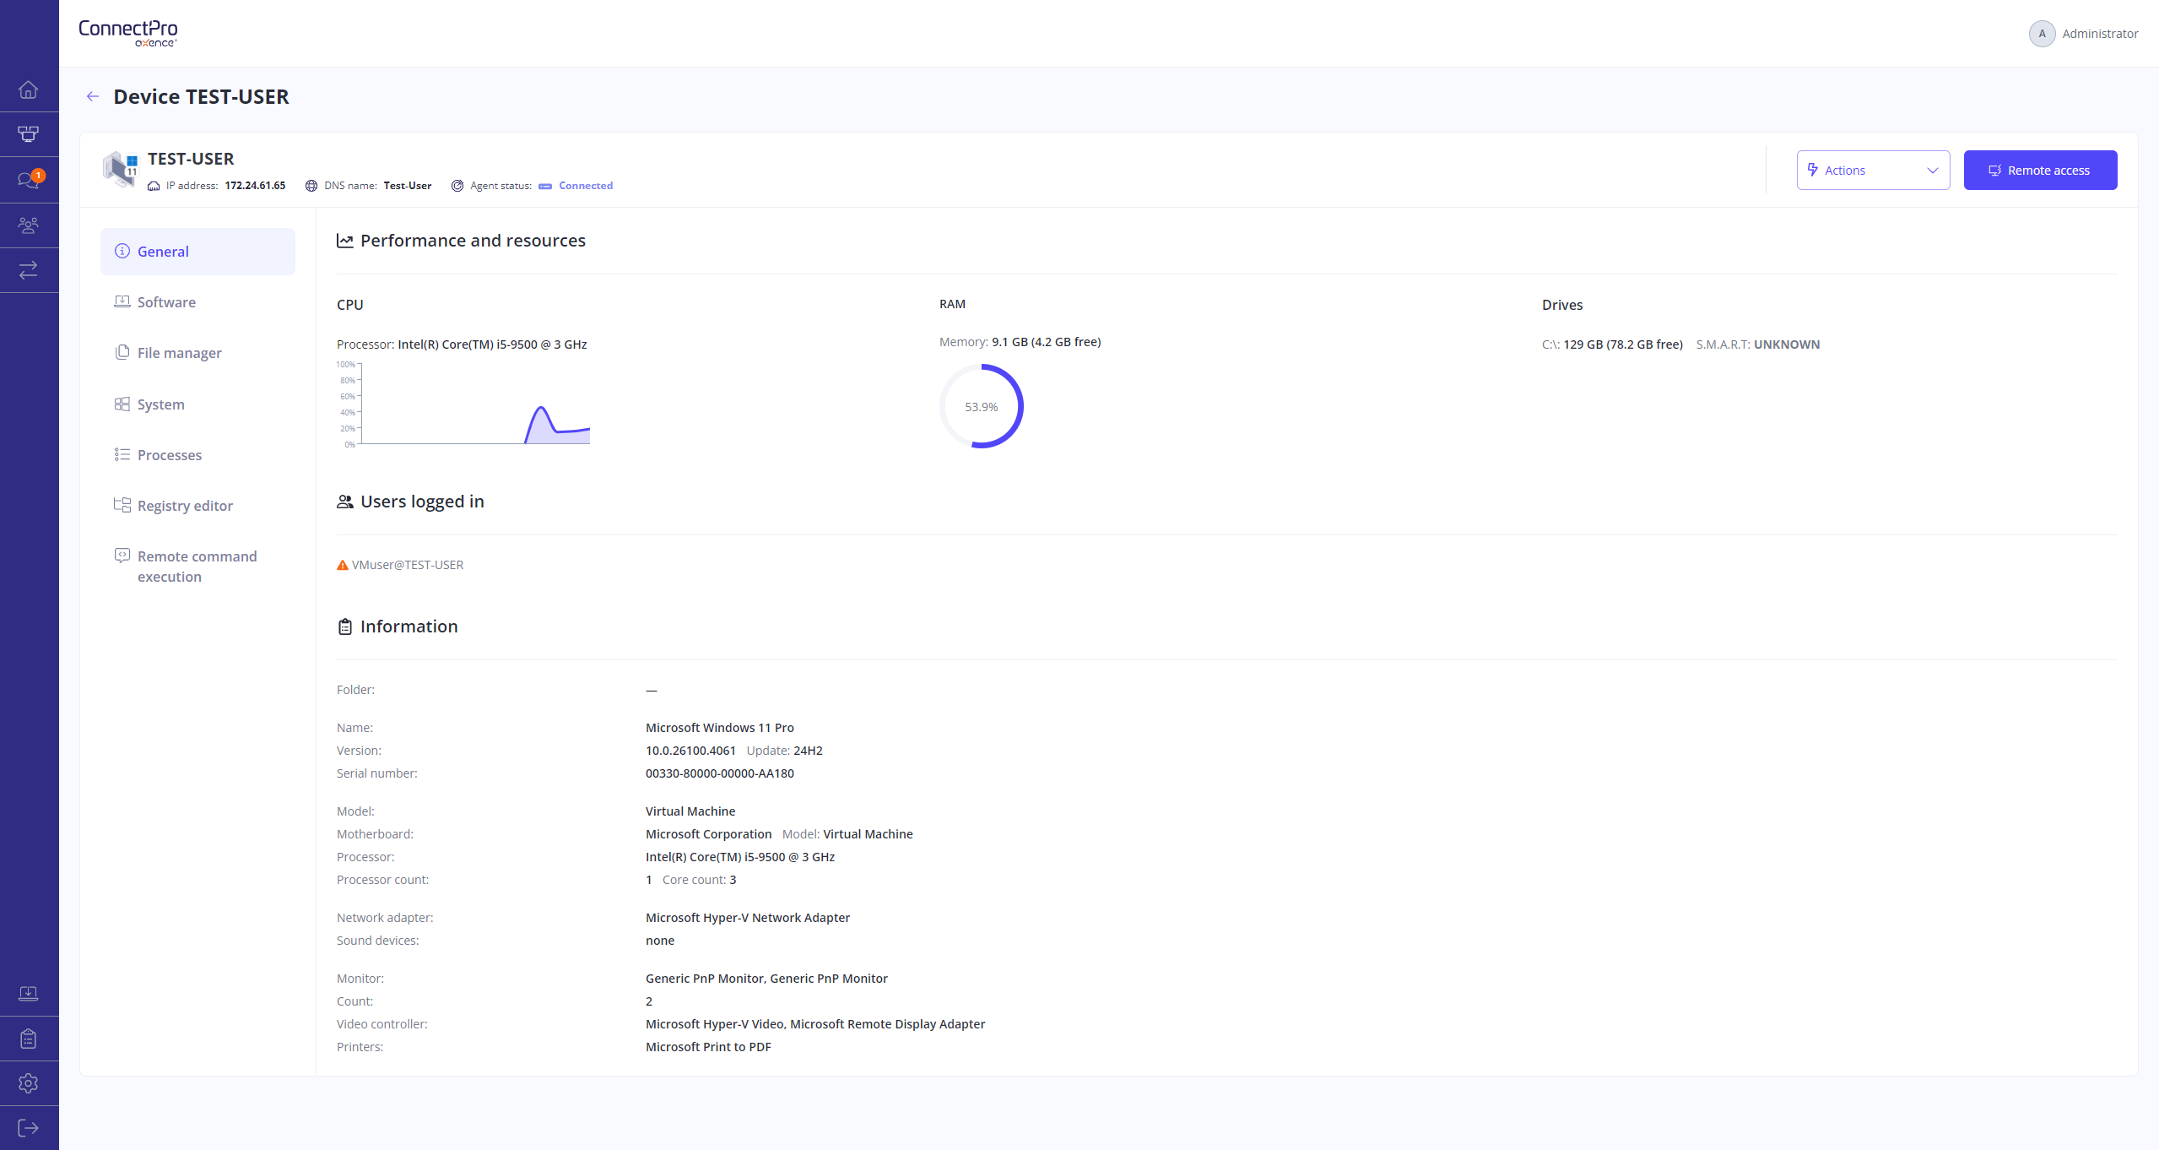Image resolution: width=2159 pixels, height=1150 pixels.
Task: Click the VMuser@TEST-USER entry
Action: [408, 565]
